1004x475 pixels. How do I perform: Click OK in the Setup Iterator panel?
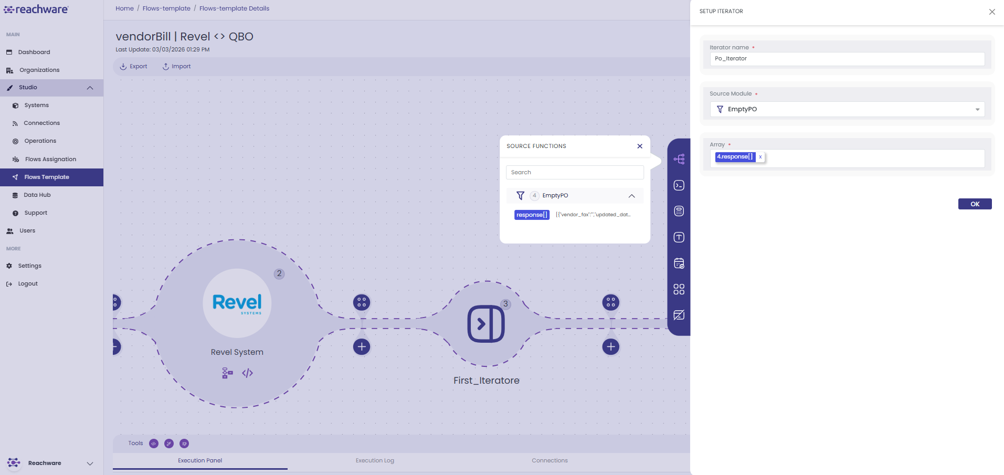[975, 204]
